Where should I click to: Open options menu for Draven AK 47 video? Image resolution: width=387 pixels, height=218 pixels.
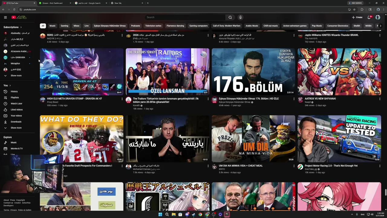(122, 99)
